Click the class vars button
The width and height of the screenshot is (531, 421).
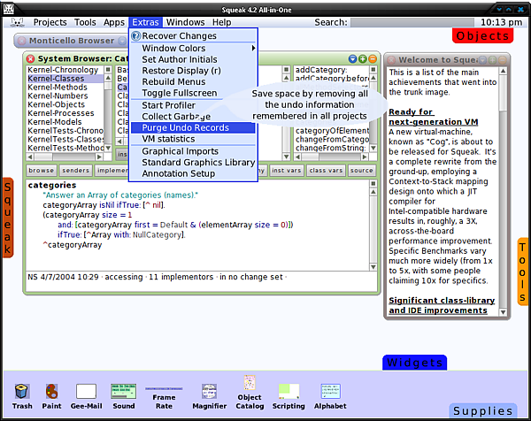click(326, 171)
